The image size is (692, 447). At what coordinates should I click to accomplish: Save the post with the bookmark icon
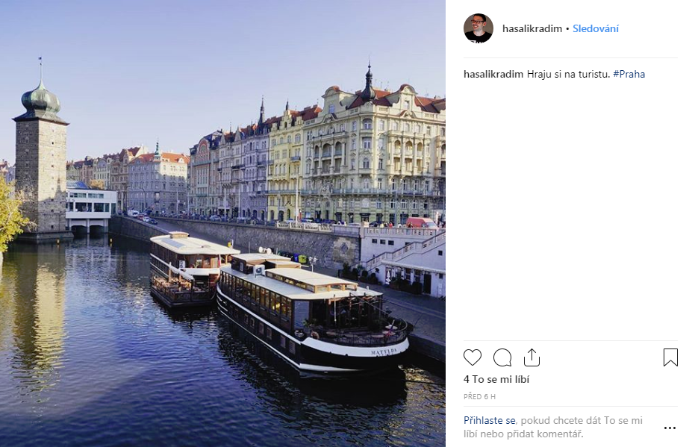[670, 357]
